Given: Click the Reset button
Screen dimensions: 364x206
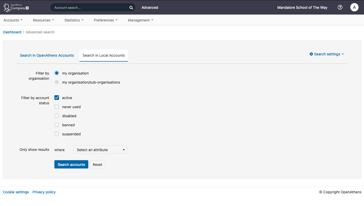Looking at the screenshot, I should click(x=97, y=164).
